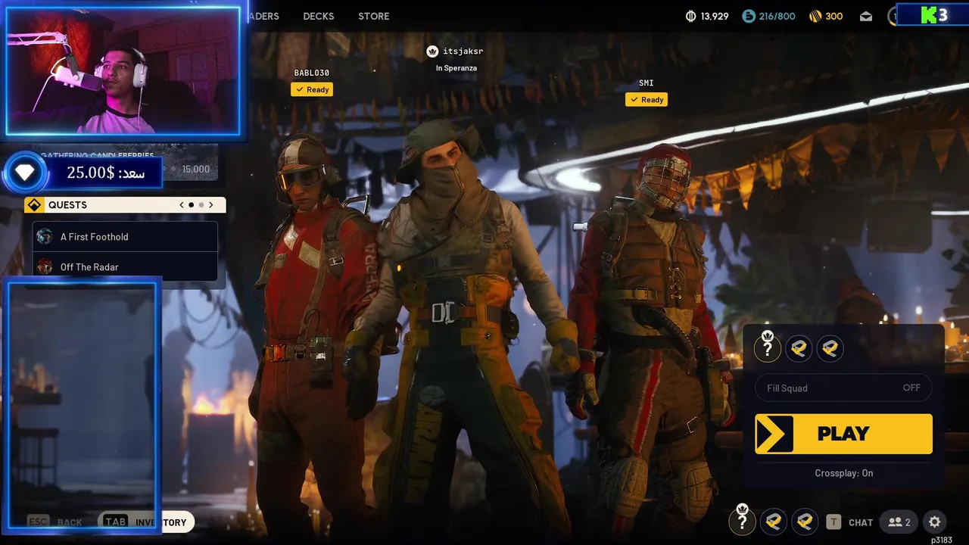Click the Crossplay: On setting
969x545 pixels.
[843, 473]
